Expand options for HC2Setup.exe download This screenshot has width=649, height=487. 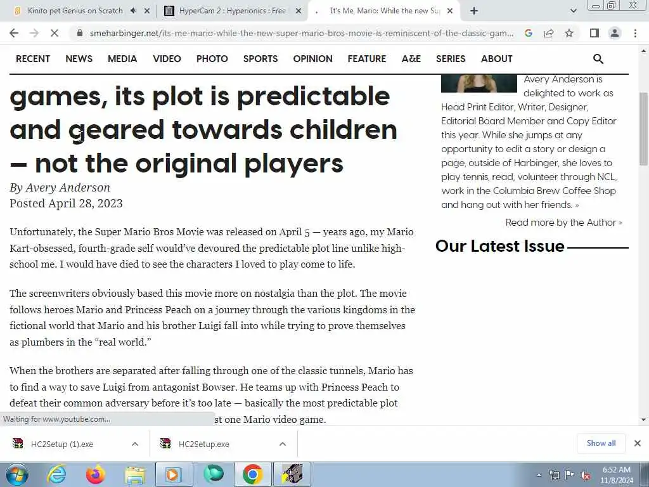tap(282, 444)
